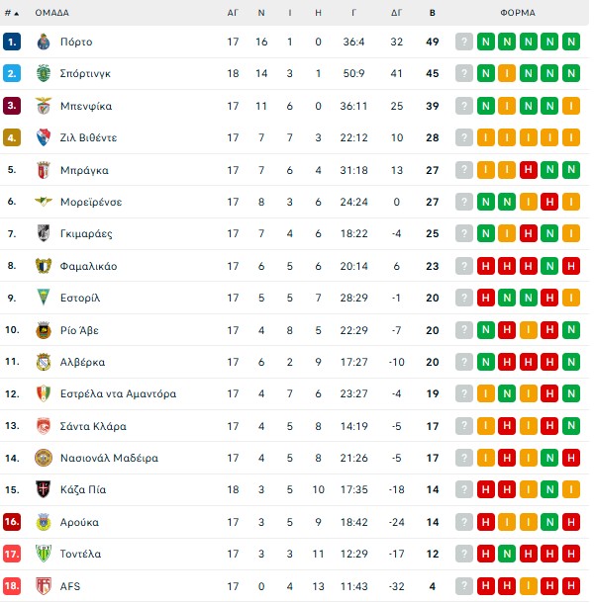Image resolution: width=594 pixels, height=603 pixels.
Task: Click Arouca's red rank 16 badge
Action: coord(12,522)
